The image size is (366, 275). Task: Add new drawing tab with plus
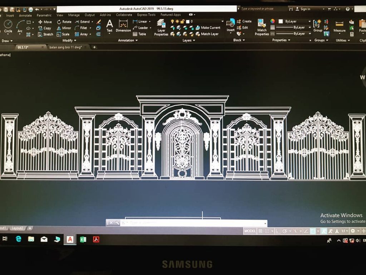94,47
